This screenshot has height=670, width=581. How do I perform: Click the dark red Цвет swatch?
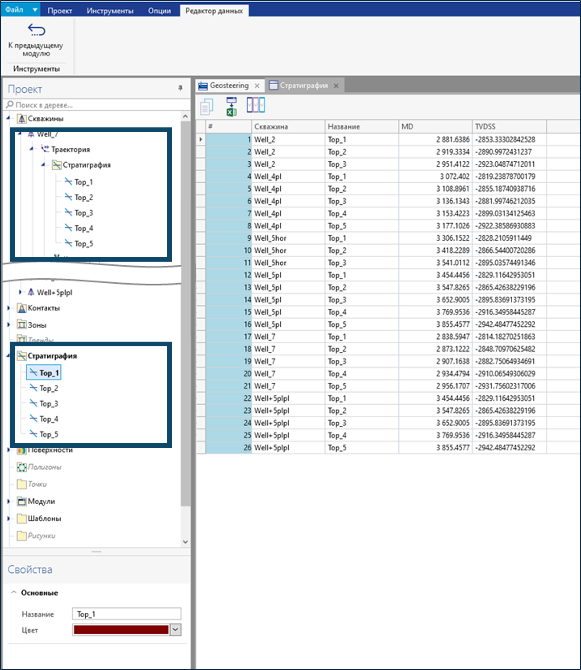[x=121, y=630]
